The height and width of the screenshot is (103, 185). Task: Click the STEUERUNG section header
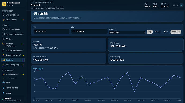click(8, 71)
